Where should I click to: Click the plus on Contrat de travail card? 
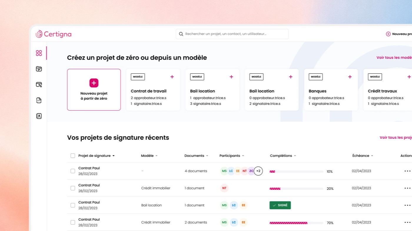(x=172, y=77)
